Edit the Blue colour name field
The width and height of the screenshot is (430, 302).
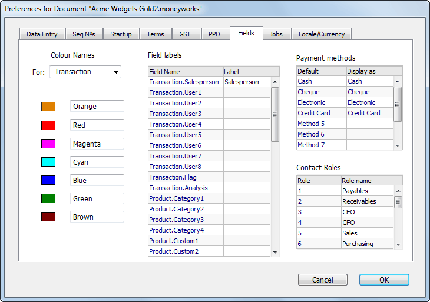97,180
